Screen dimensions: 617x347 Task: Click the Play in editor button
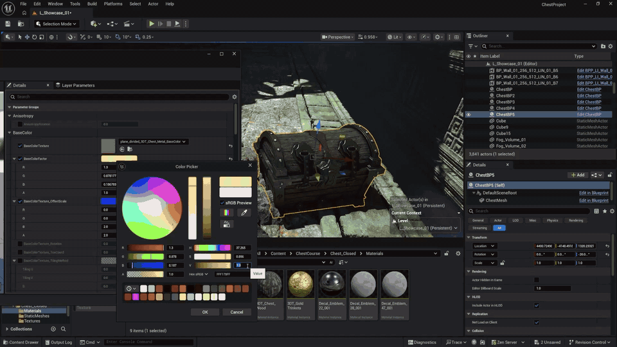click(152, 24)
